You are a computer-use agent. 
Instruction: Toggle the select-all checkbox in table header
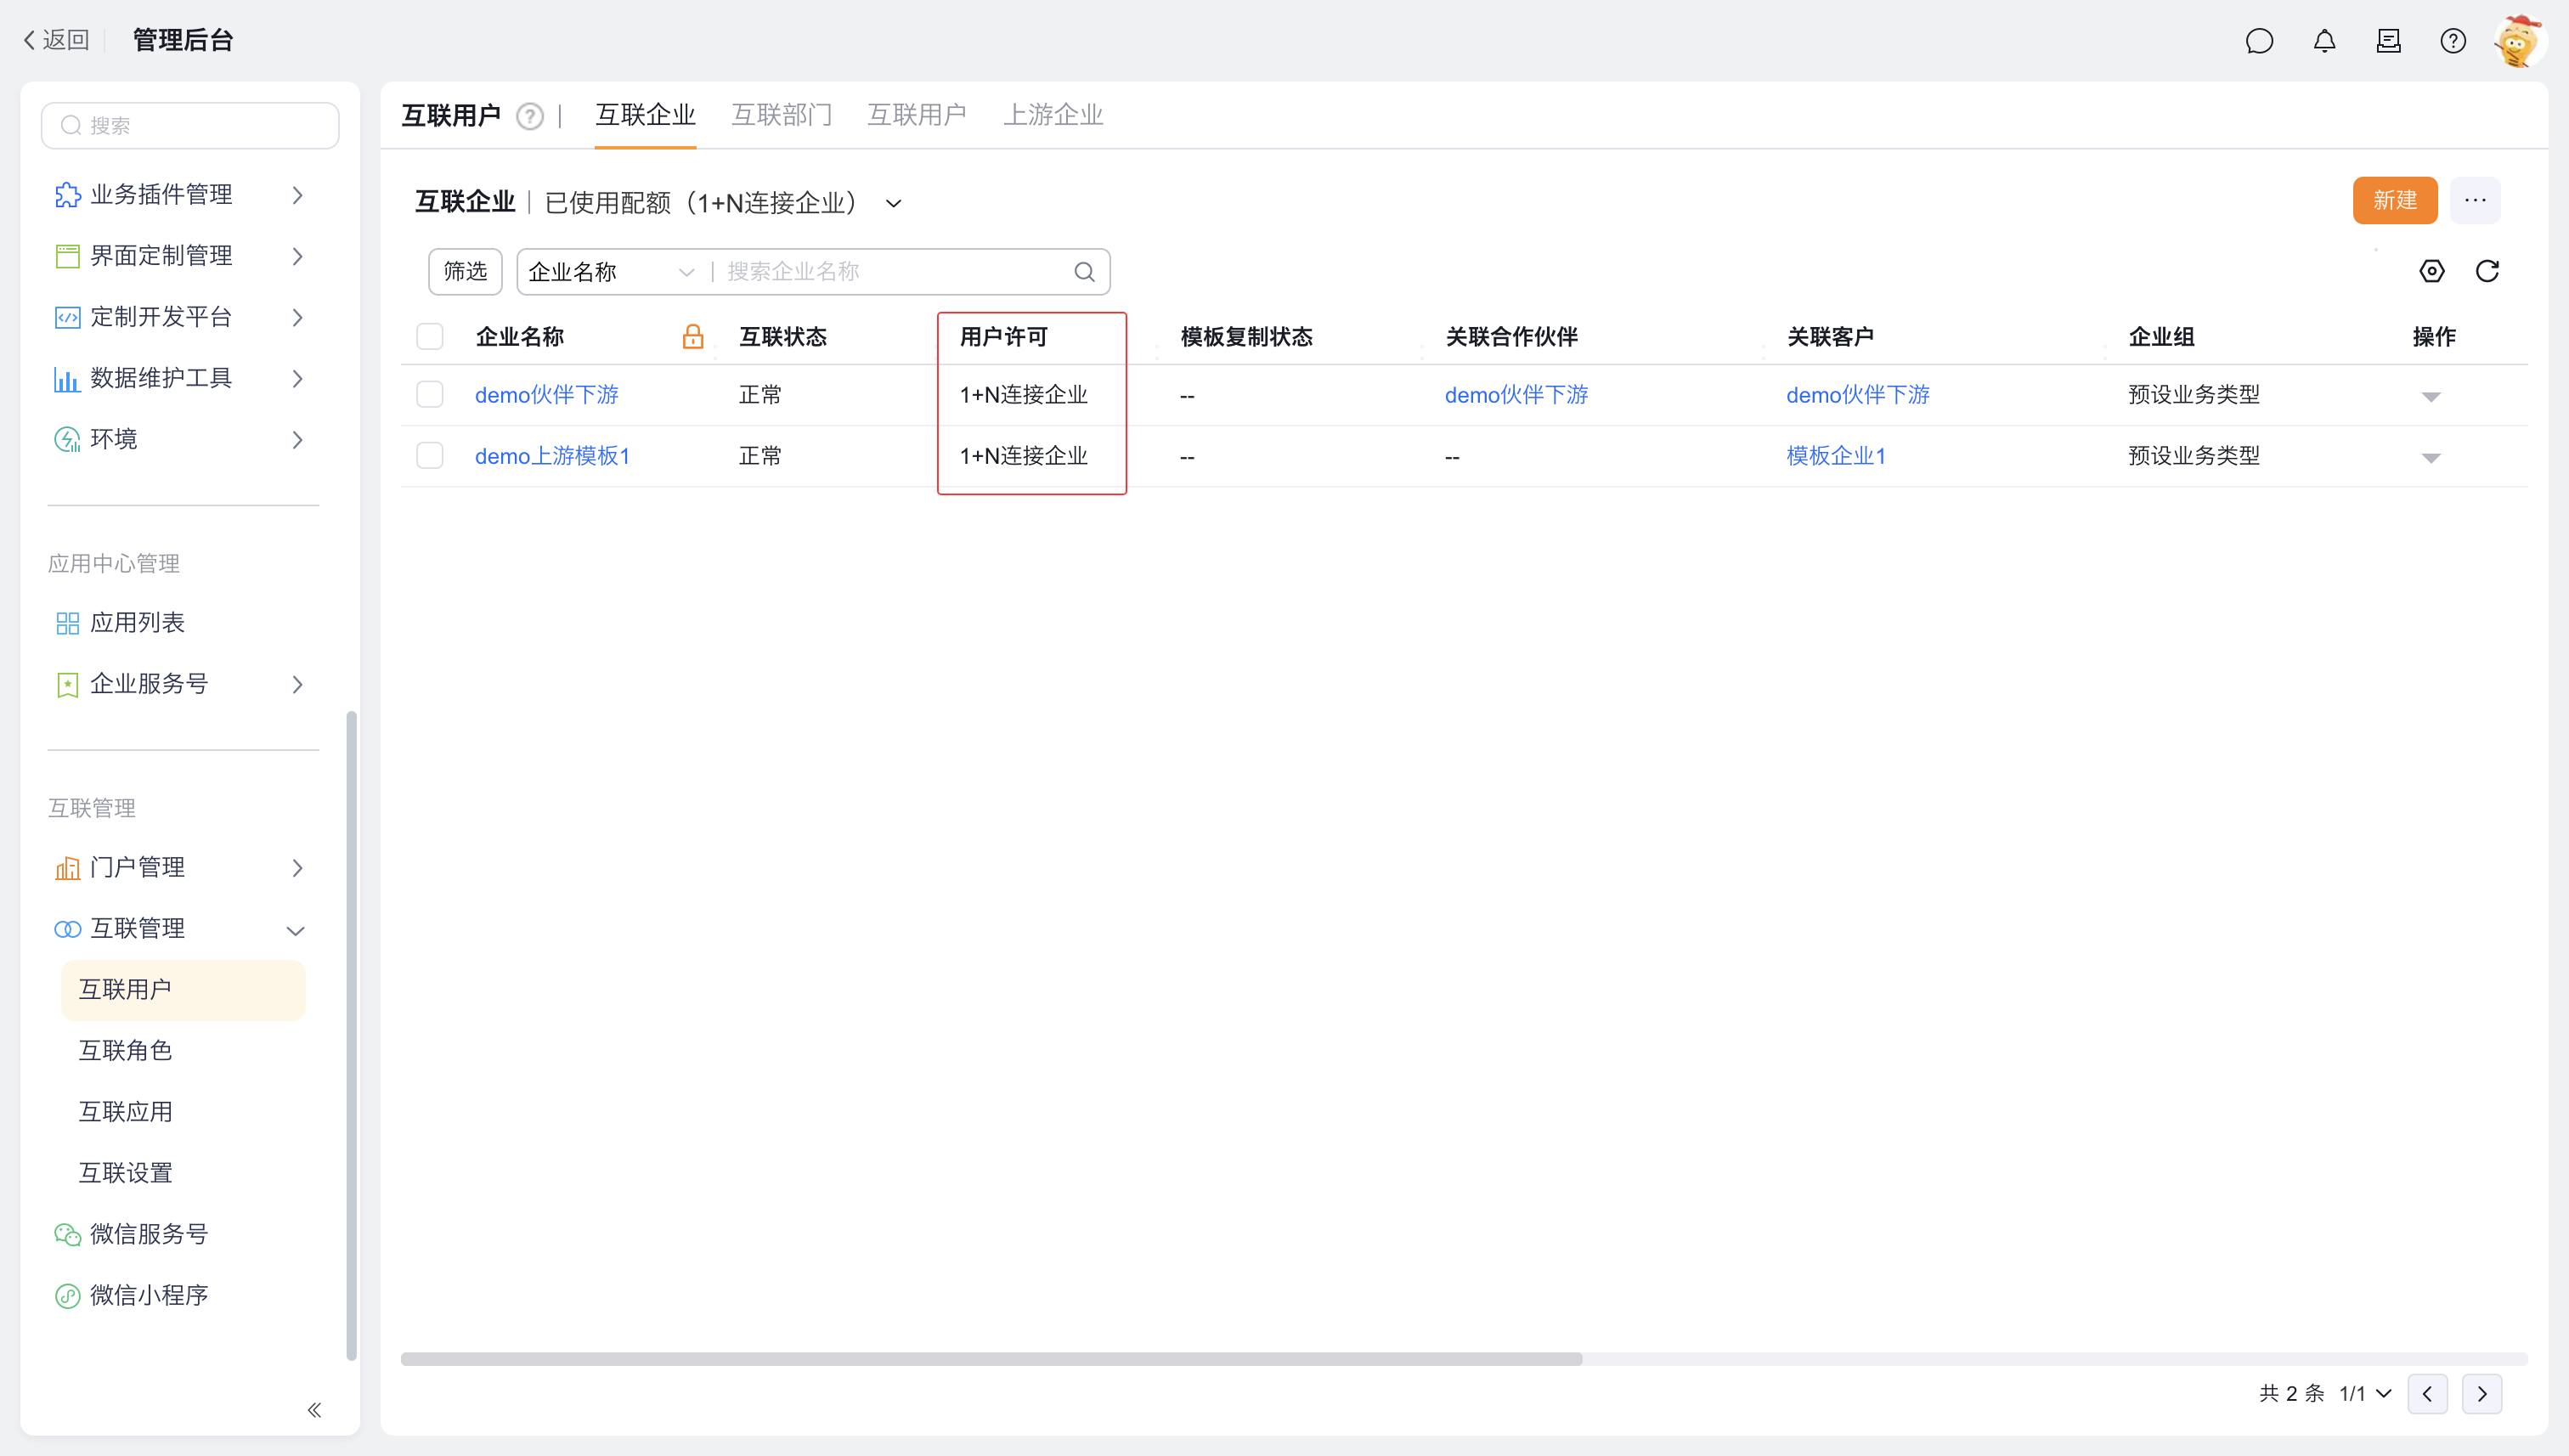click(x=430, y=337)
